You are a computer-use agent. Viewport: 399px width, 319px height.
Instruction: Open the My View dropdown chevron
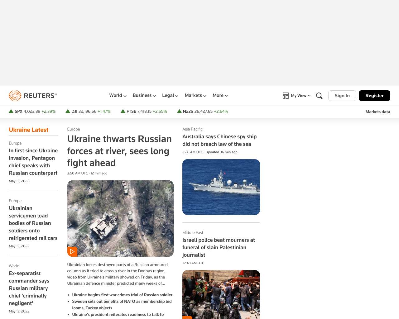point(309,96)
